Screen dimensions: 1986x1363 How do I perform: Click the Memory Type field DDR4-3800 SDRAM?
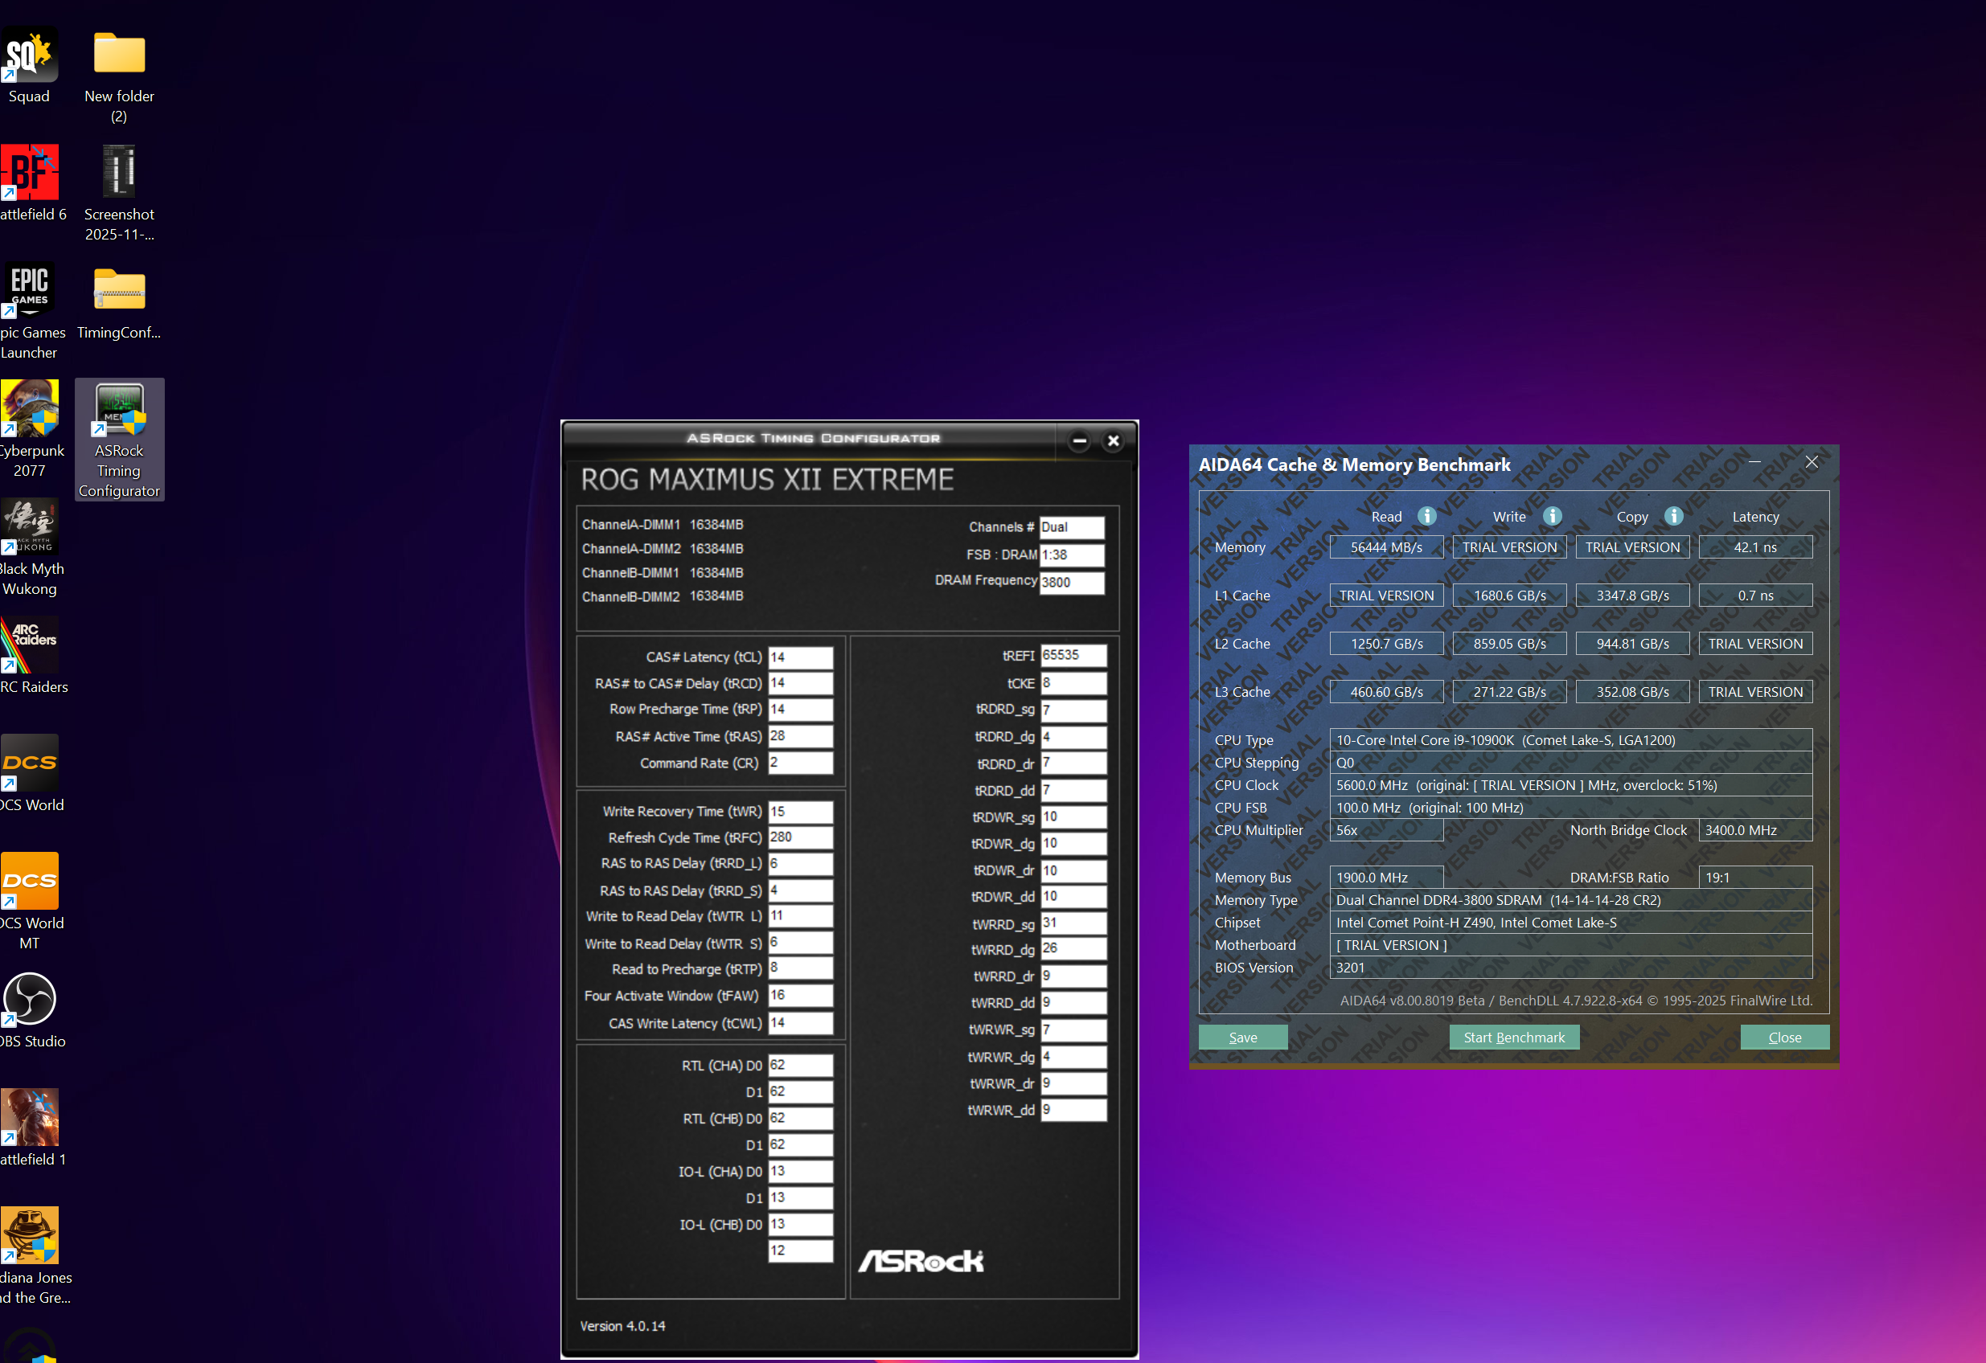coord(1570,900)
